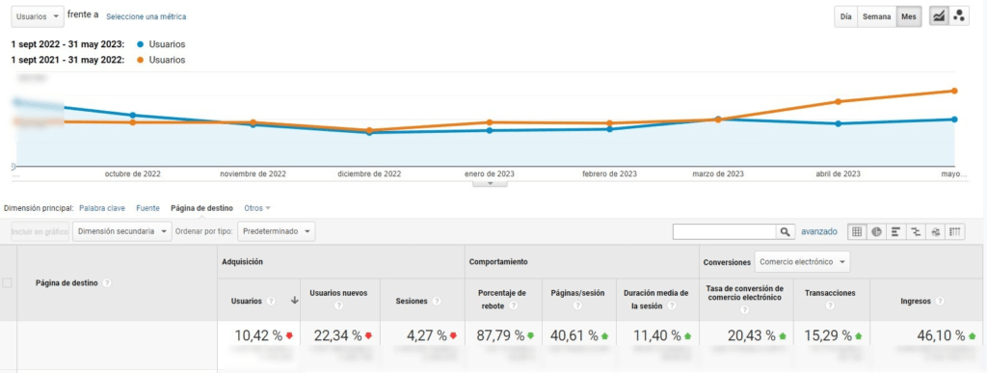Select the data table view icon
Screen dimensions: 987x373
[x=857, y=232]
